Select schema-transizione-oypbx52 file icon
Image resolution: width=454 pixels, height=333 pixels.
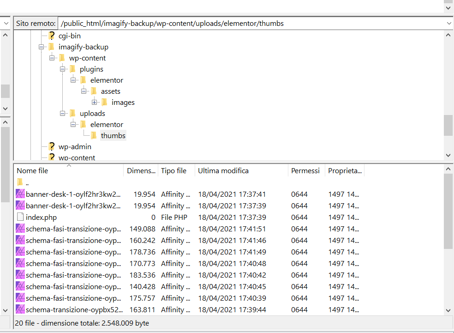20,309
